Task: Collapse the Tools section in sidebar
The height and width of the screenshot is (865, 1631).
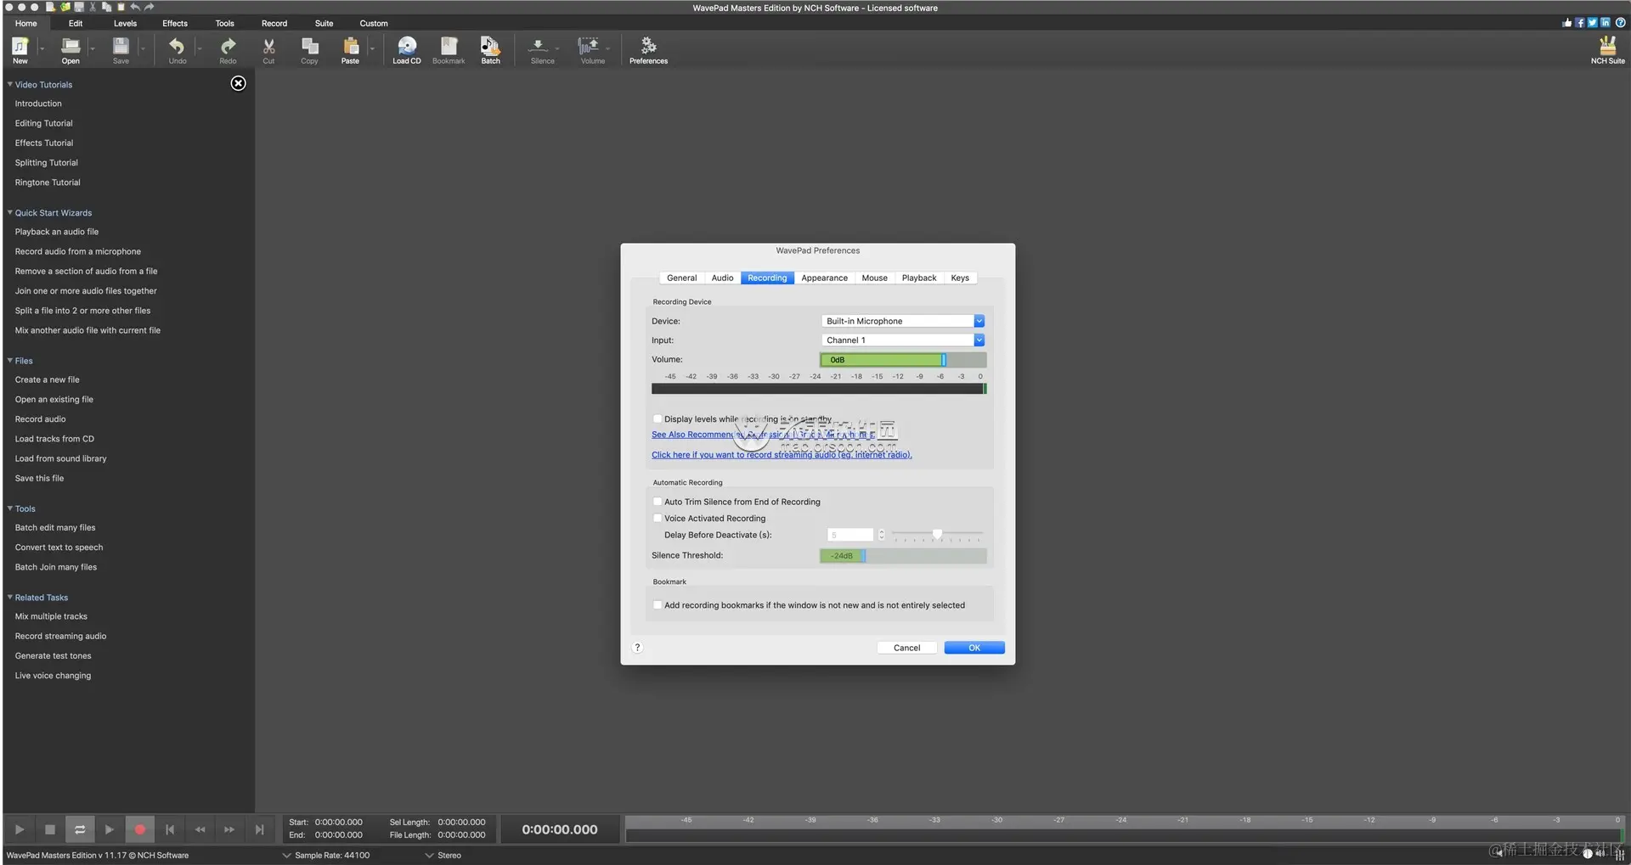Action: coord(10,508)
